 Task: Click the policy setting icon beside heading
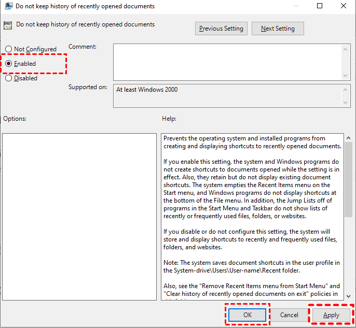click(x=8, y=25)
